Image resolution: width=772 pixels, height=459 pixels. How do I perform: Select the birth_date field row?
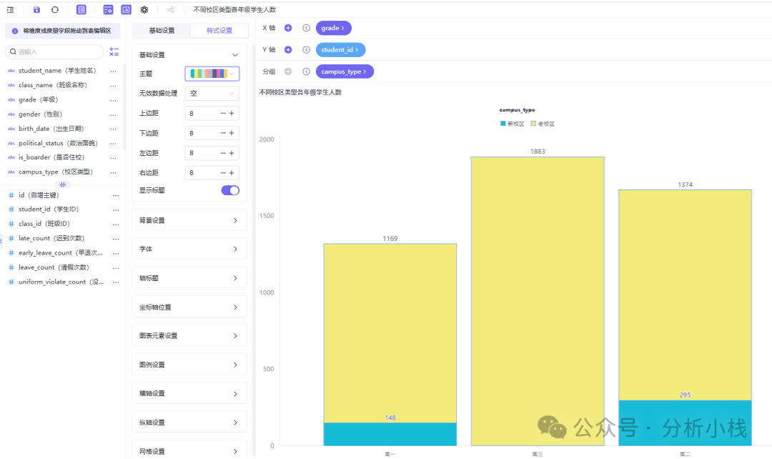coord(61,129)
